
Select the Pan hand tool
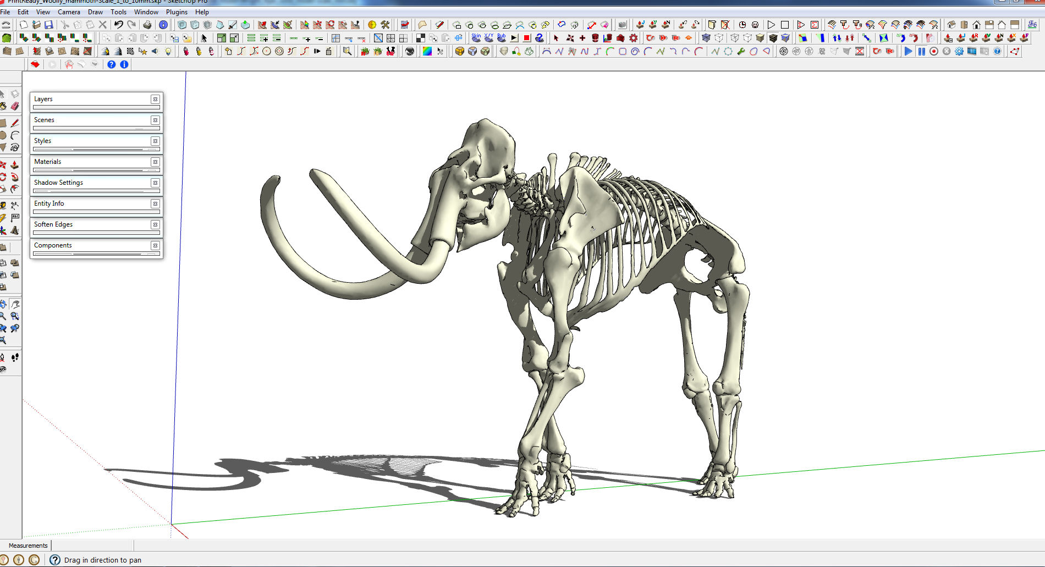tap(15, 304)
